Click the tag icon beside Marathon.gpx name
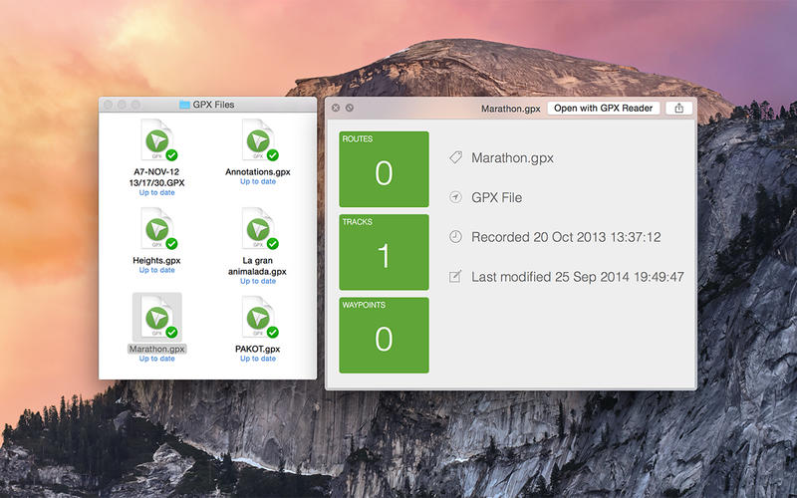 coord(455,157)
